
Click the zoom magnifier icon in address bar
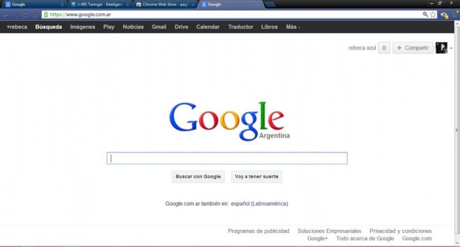tap(425, 14)
